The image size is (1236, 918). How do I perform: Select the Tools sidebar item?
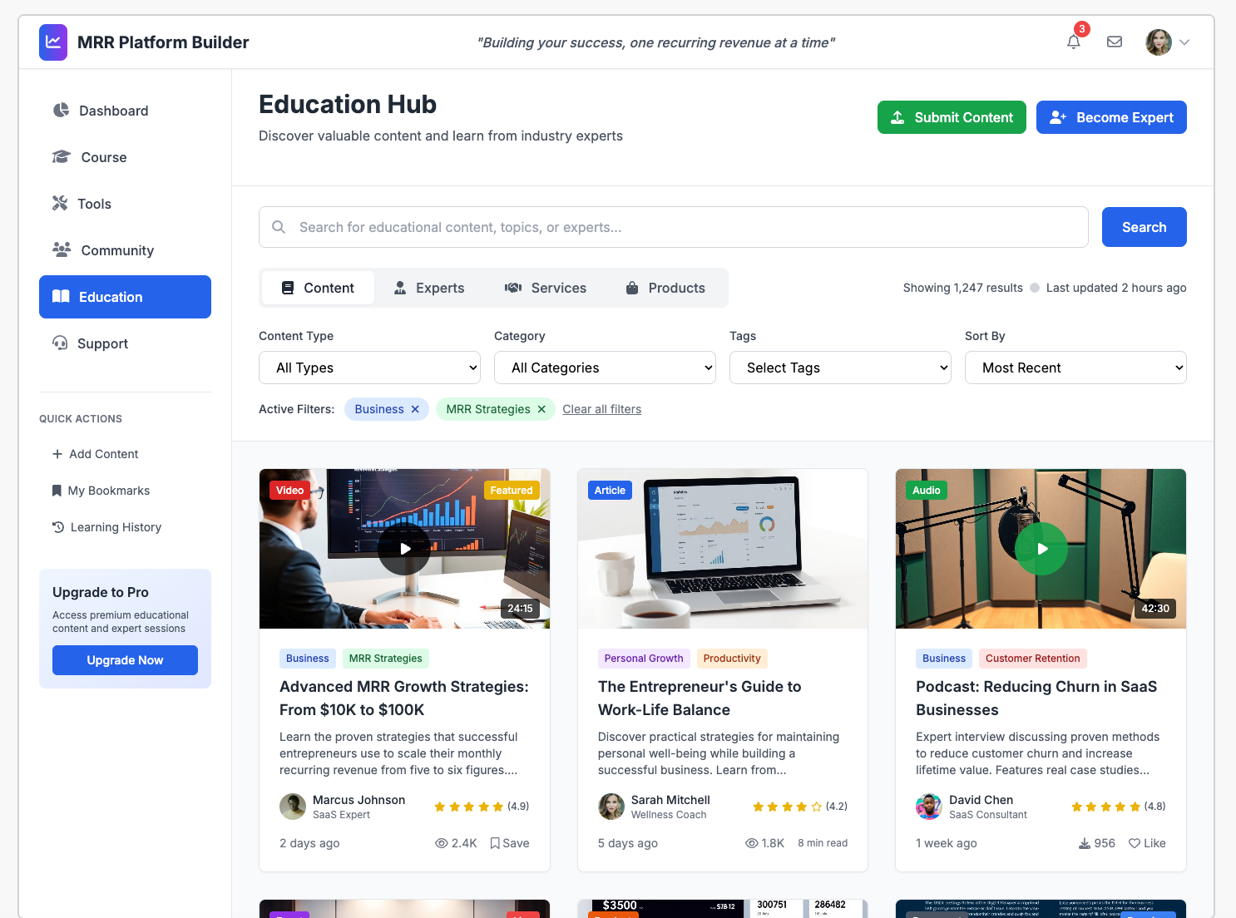(x=94, y=203)
